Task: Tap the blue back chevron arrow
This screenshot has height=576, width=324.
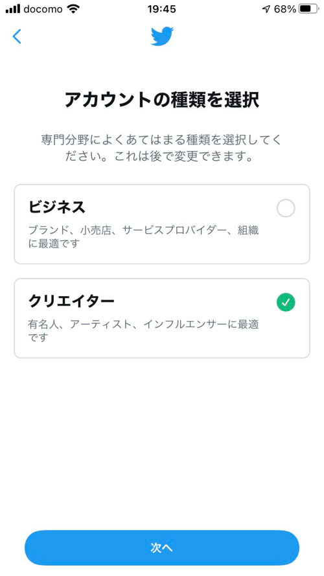Action: (x=17, y=36)
